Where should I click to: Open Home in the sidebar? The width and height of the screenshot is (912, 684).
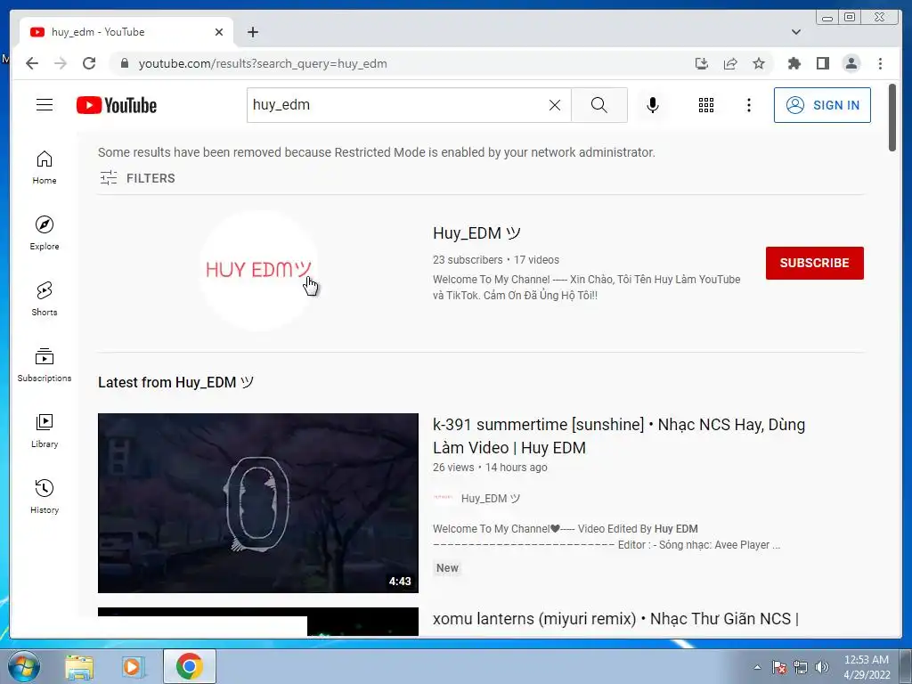(x=45, y=167)
